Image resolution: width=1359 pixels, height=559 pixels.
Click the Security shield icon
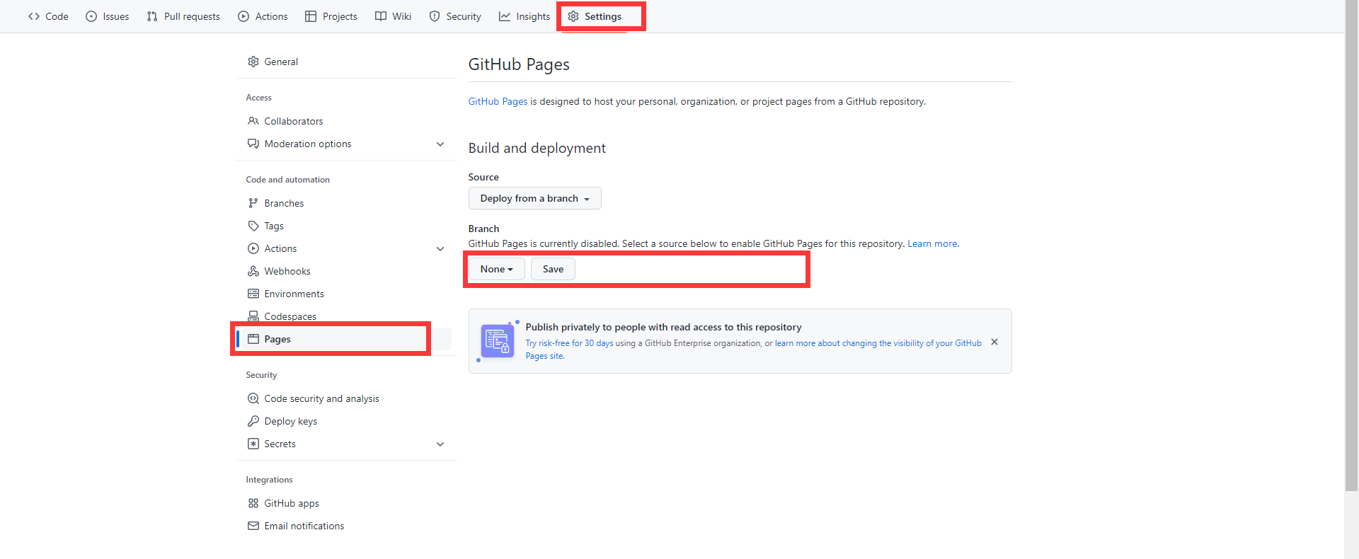[x=435, y=16]
